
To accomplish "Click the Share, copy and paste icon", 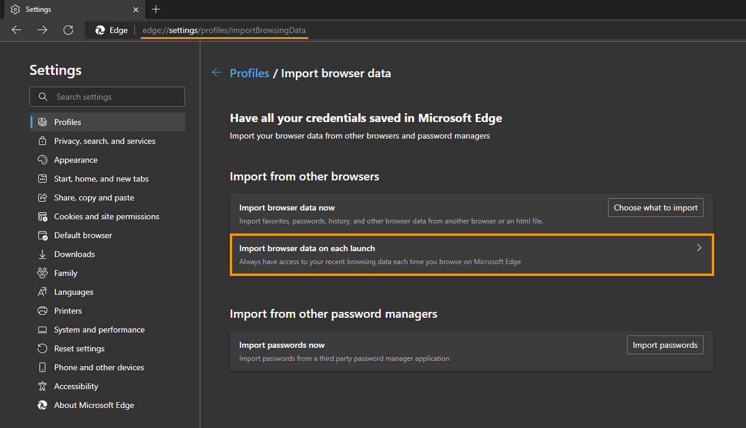I will (x=42, y=197).
